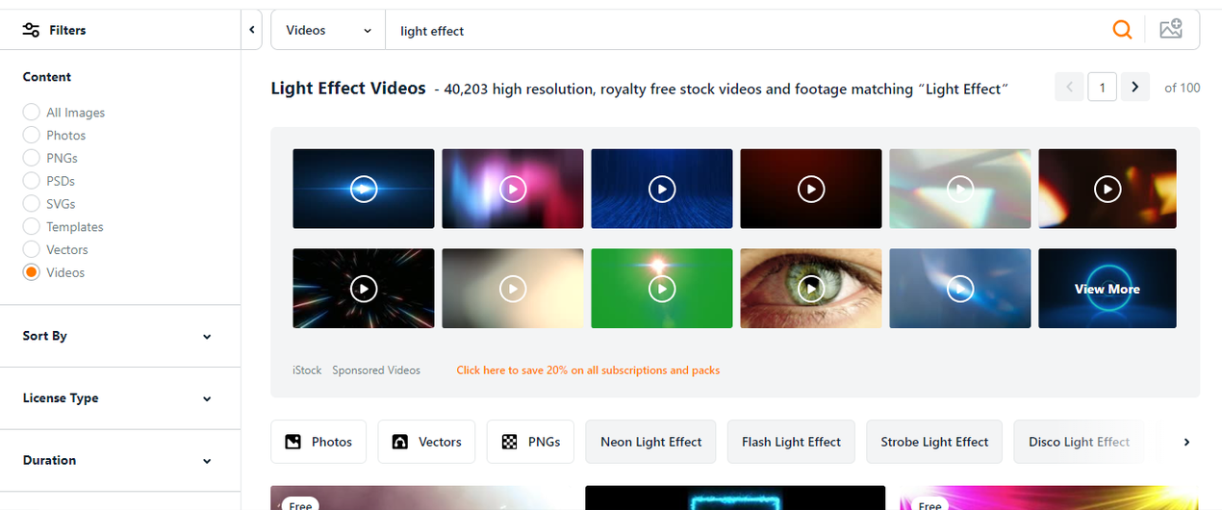Click the View More sponsored videos tile
This screenshot has height=510, width=1222.
(x=1107, y=288)
